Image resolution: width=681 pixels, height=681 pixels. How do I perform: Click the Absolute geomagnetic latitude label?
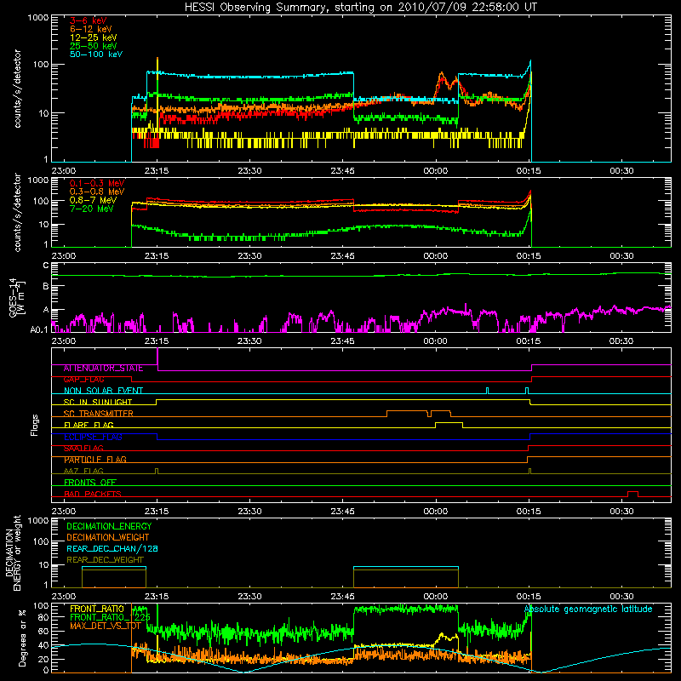tap(588, 609)
